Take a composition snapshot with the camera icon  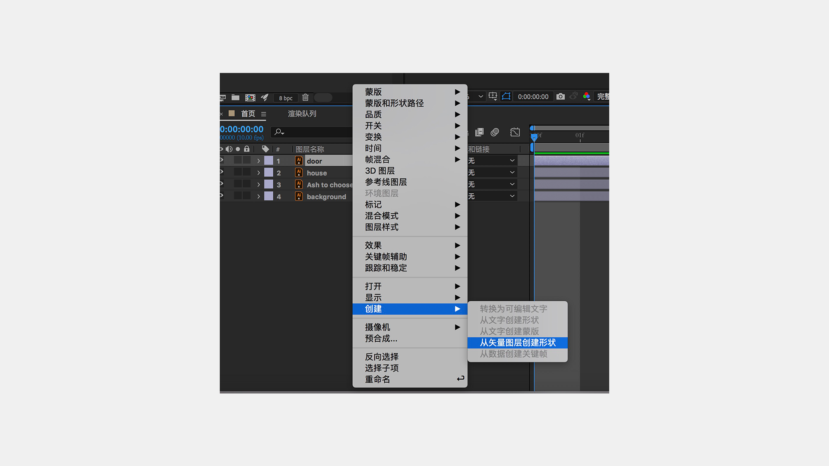pos(560,96)
